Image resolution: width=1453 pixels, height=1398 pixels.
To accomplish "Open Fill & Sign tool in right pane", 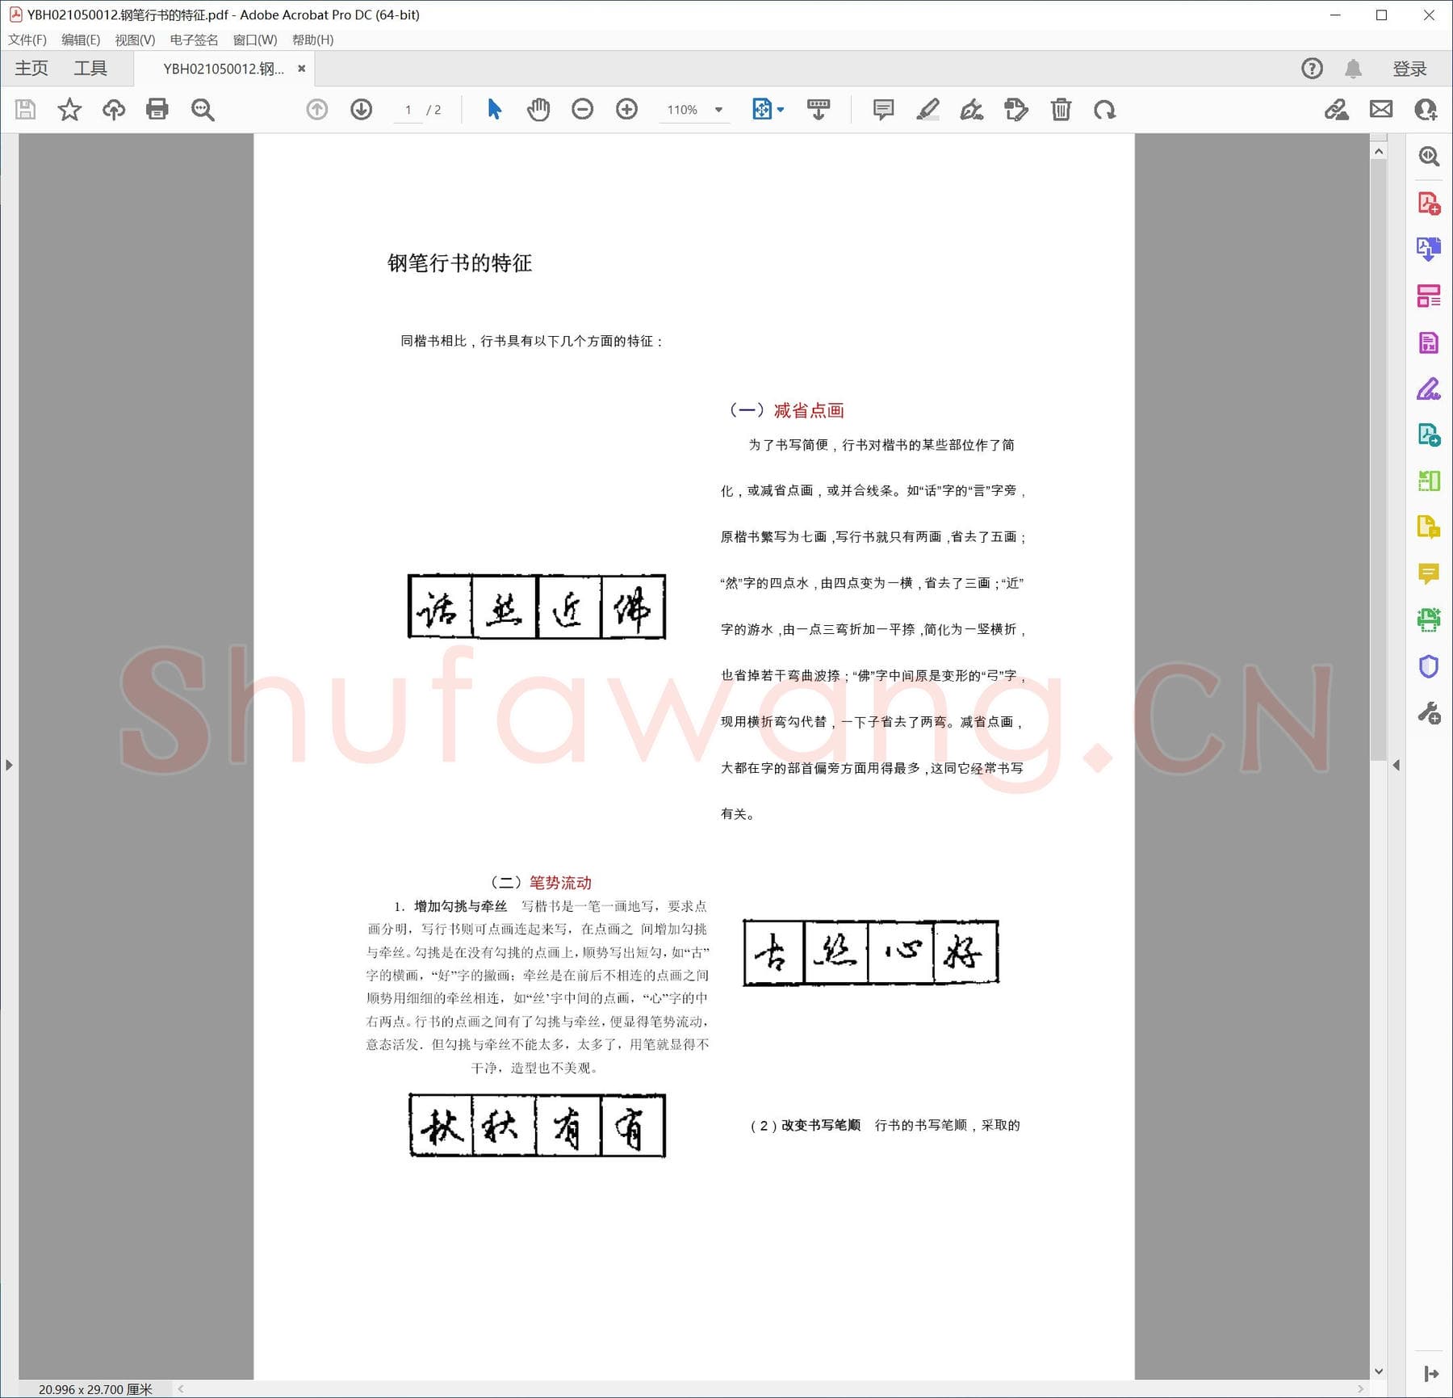I will click(1429, 388).
